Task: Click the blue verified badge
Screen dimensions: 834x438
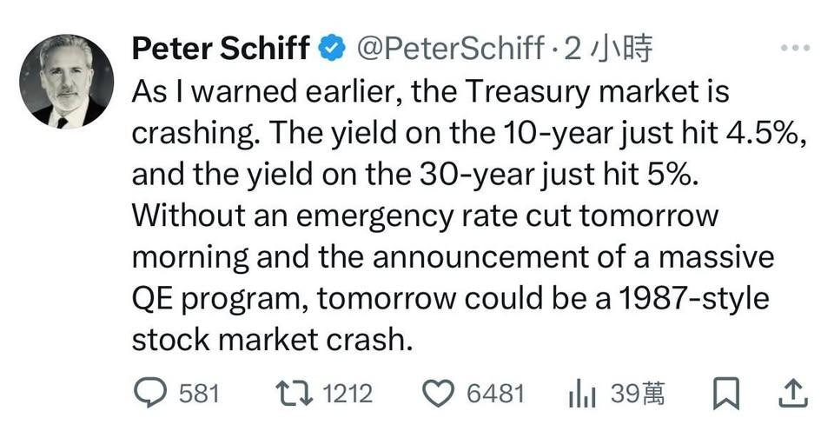Action: pyautogui.click(x=332, y=50)
